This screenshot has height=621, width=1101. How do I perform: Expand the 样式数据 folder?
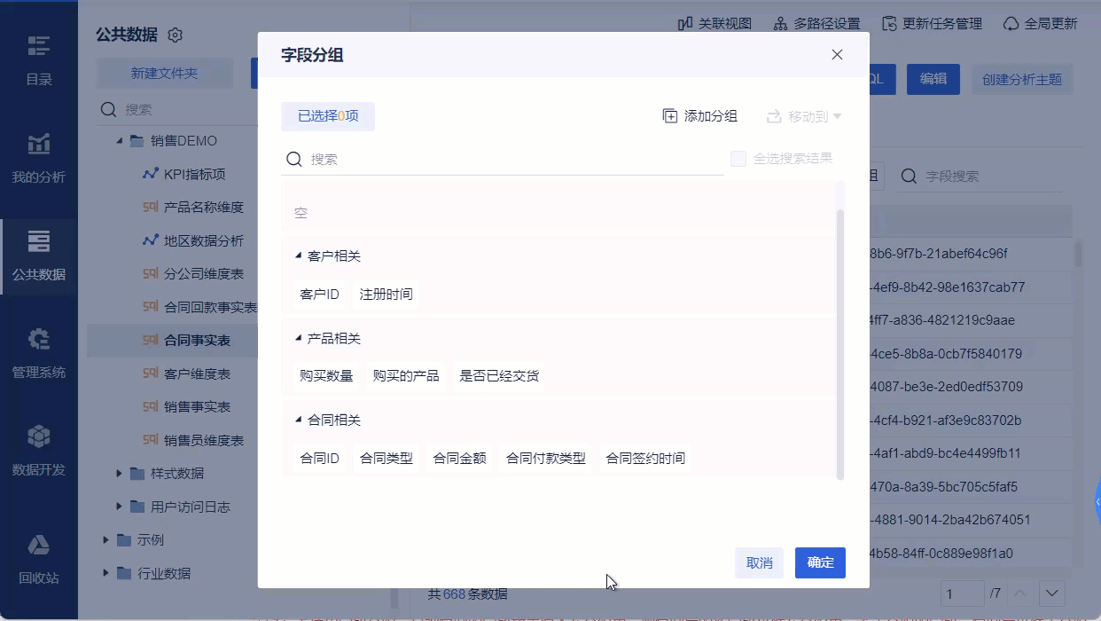[120, 474]
